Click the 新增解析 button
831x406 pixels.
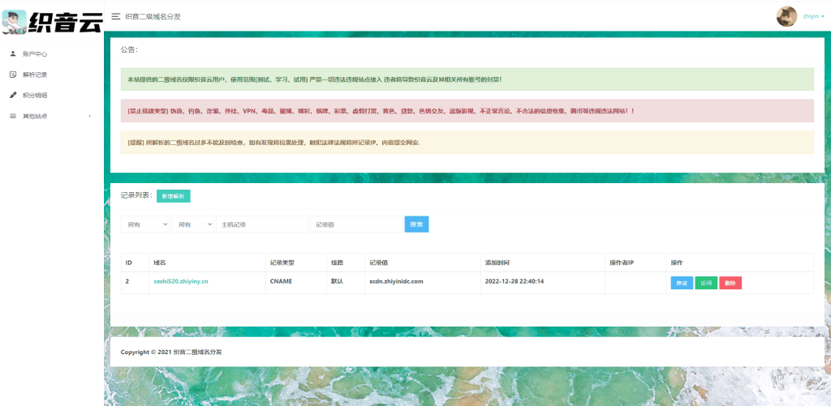pyautogui.click(x=173, y=196)
